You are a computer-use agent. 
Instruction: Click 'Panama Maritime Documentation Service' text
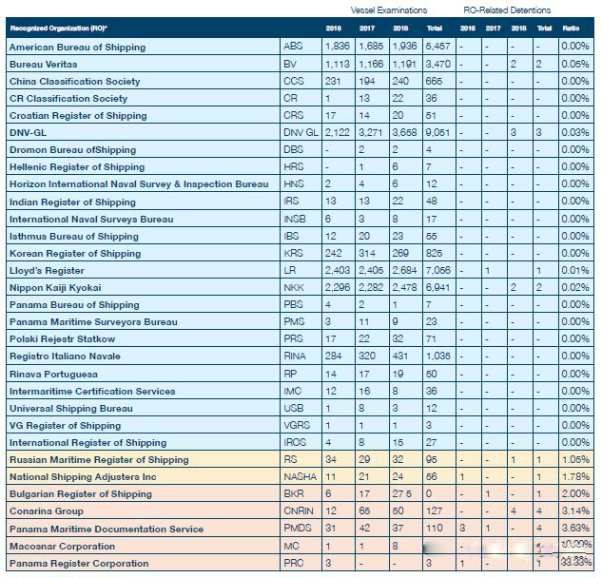[107, 529]
